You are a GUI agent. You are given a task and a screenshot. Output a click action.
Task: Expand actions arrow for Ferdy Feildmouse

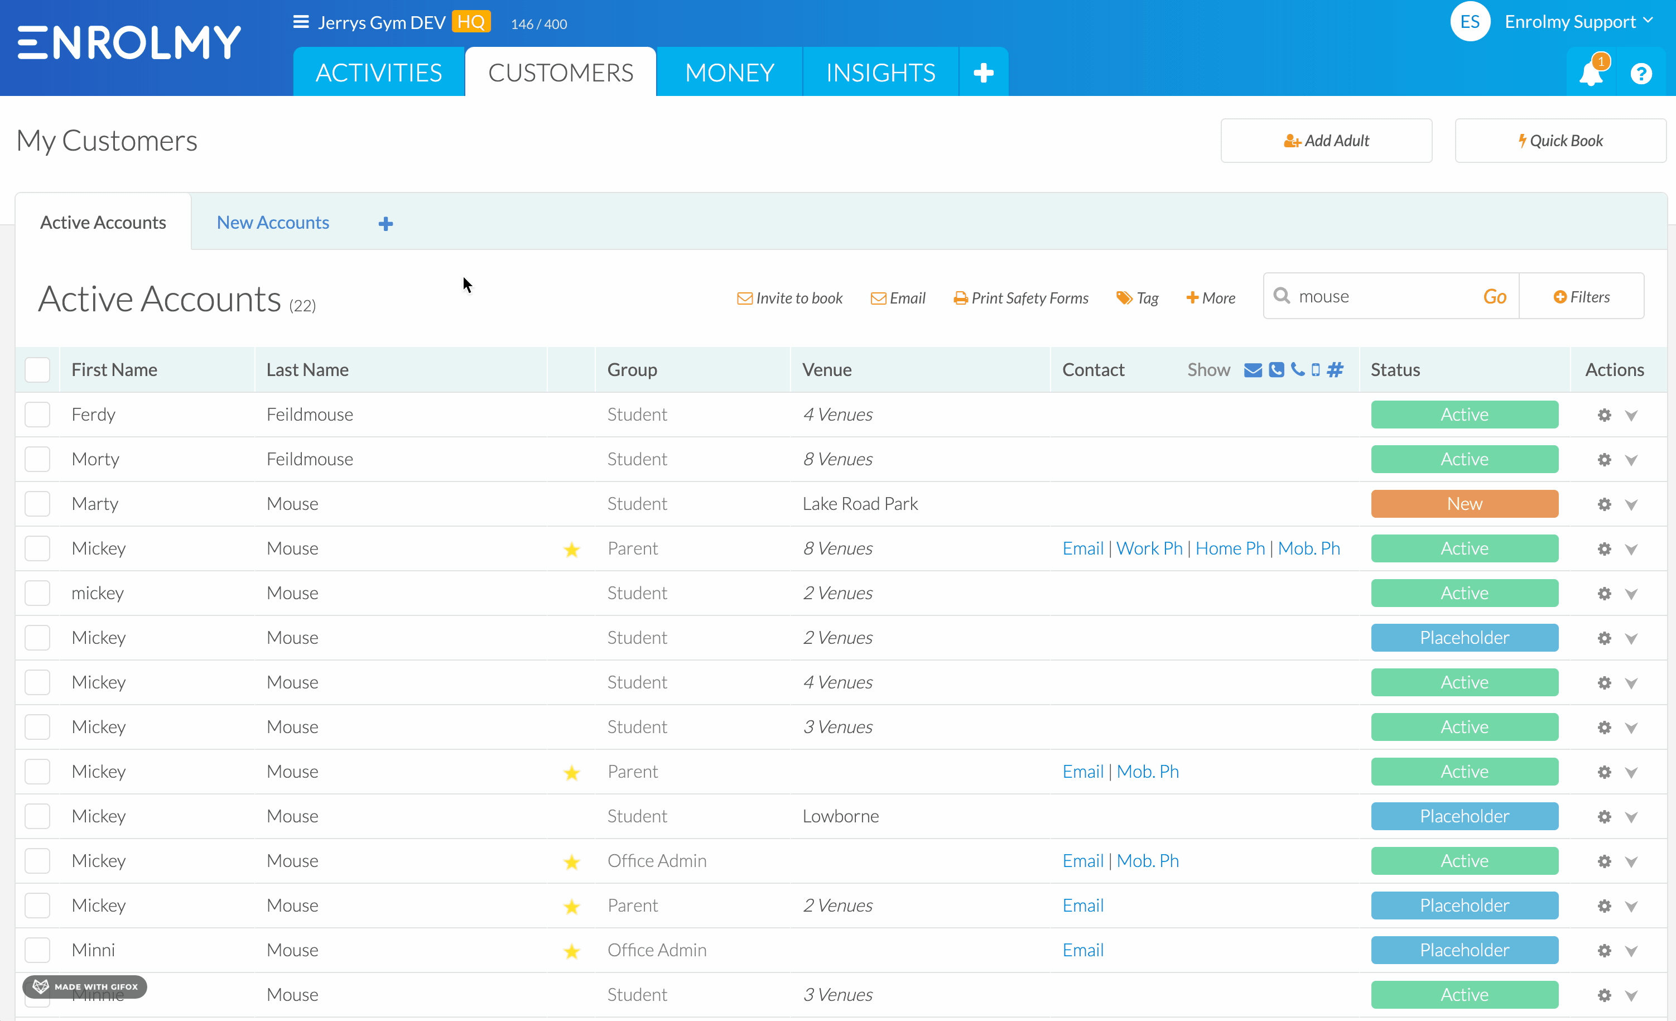point(1631,416)
